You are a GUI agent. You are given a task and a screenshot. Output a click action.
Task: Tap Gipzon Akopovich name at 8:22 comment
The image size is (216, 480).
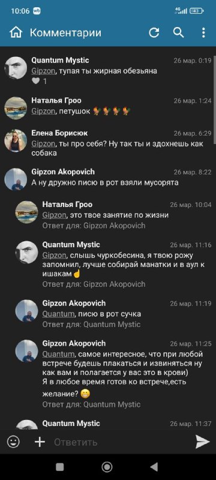pos(63,172)
